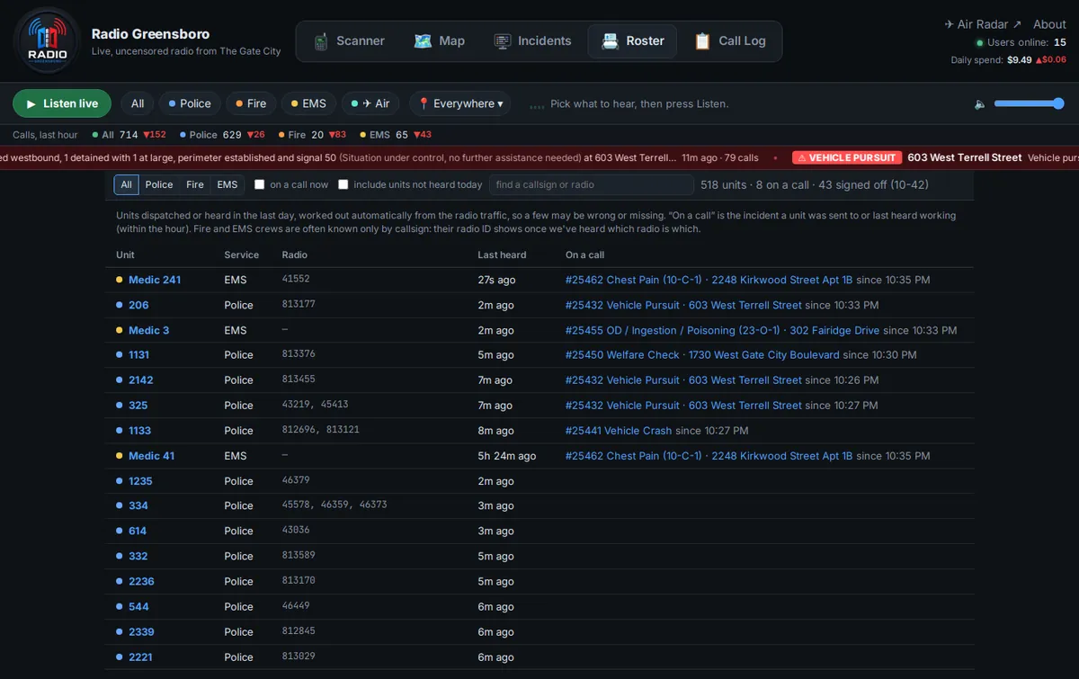Click the Users online count
Image resolution: width=1079 pixels, height=679 pixels.
[x=1060, y=42]
